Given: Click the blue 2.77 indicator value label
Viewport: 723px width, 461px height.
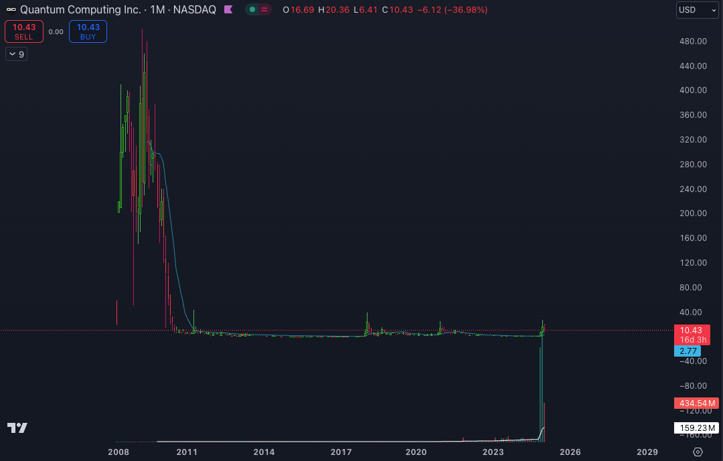Looking at the screenshot, I should 688,351.
